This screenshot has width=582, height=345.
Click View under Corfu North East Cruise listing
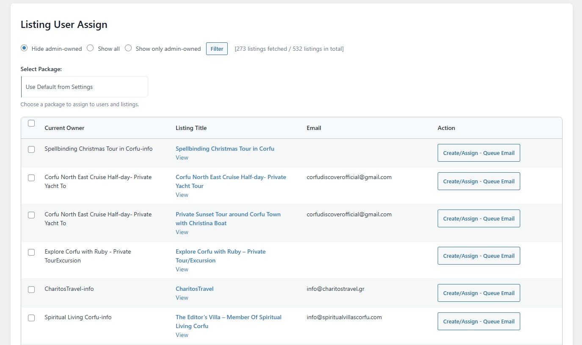pos(182,195)
